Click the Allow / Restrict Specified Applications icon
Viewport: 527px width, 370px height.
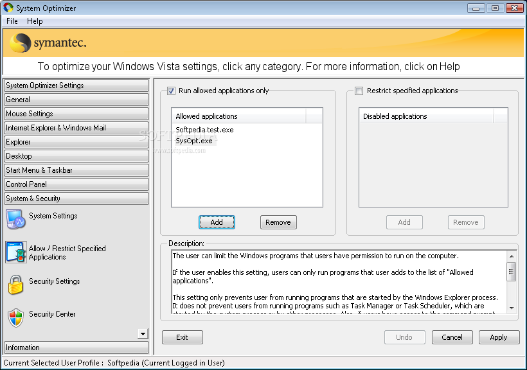click(16, 252)
